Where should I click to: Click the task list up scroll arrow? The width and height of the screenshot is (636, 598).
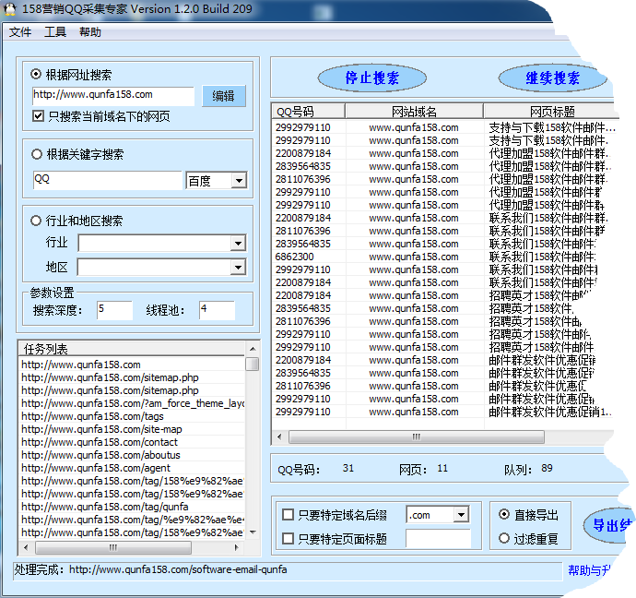click(253, 349)
